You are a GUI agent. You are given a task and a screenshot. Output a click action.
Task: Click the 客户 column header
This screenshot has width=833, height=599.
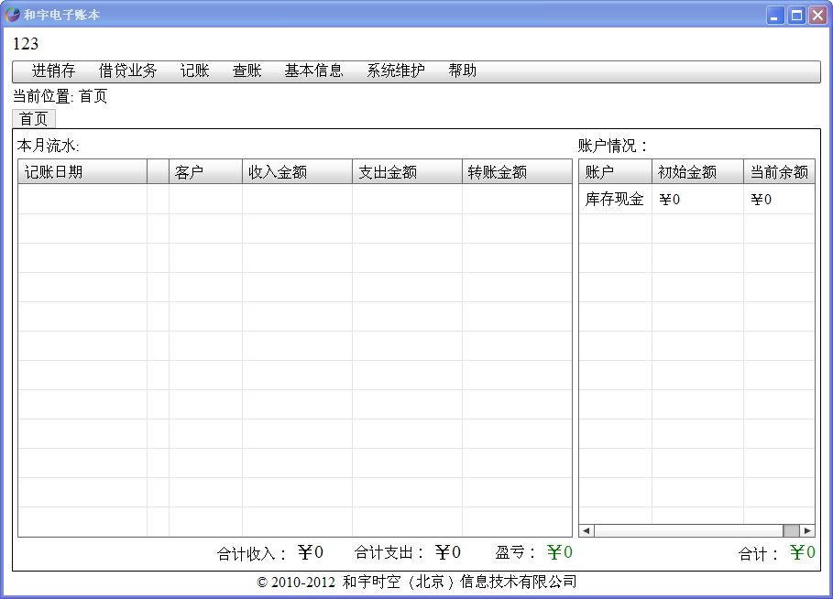[x=205, y=172]
